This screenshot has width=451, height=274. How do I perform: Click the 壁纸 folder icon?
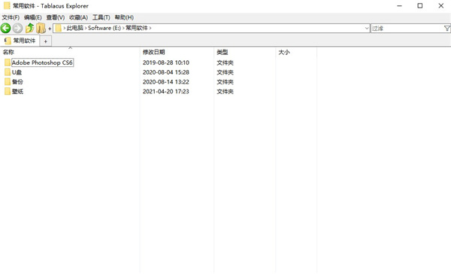[x=8, y=92]
